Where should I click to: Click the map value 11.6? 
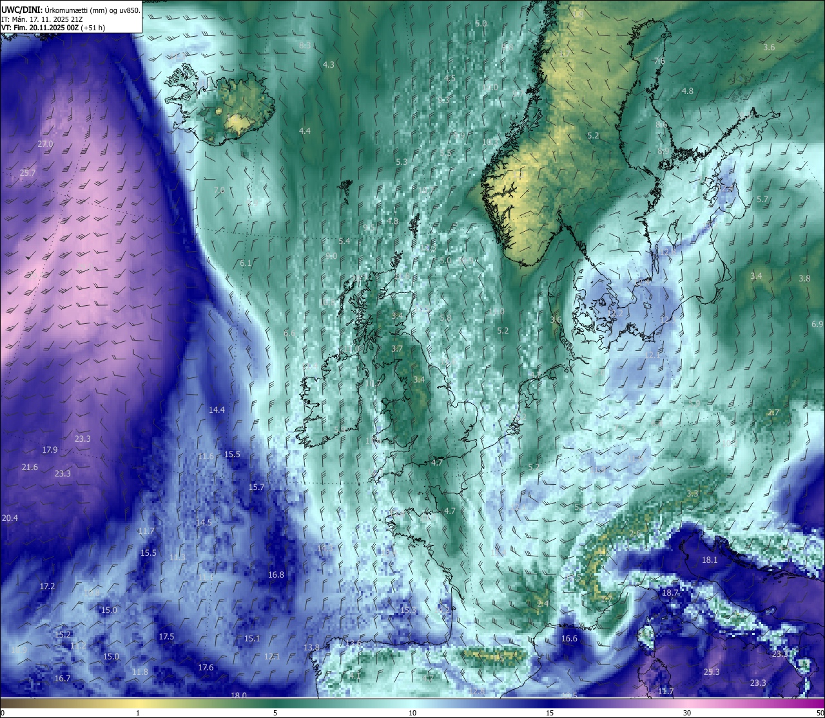(206, 456)
